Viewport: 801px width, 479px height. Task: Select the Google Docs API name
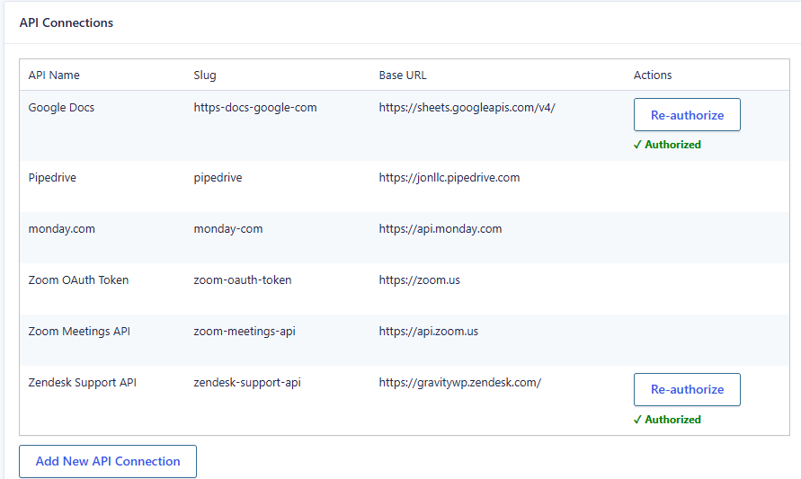(61, 108)
